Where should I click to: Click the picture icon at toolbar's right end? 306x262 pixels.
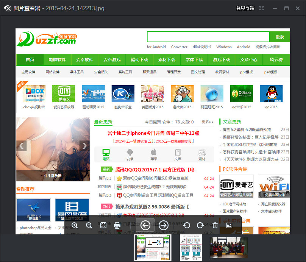point(229,225)
